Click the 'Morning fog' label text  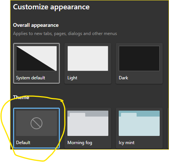80,143
